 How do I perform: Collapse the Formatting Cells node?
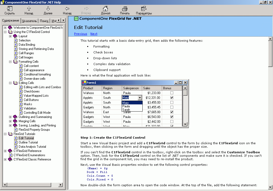[x=10, y=62]
